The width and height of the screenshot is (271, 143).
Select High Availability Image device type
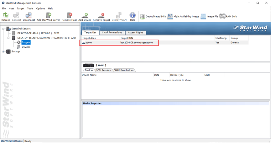pyautogui.click(x=183, y=16)
